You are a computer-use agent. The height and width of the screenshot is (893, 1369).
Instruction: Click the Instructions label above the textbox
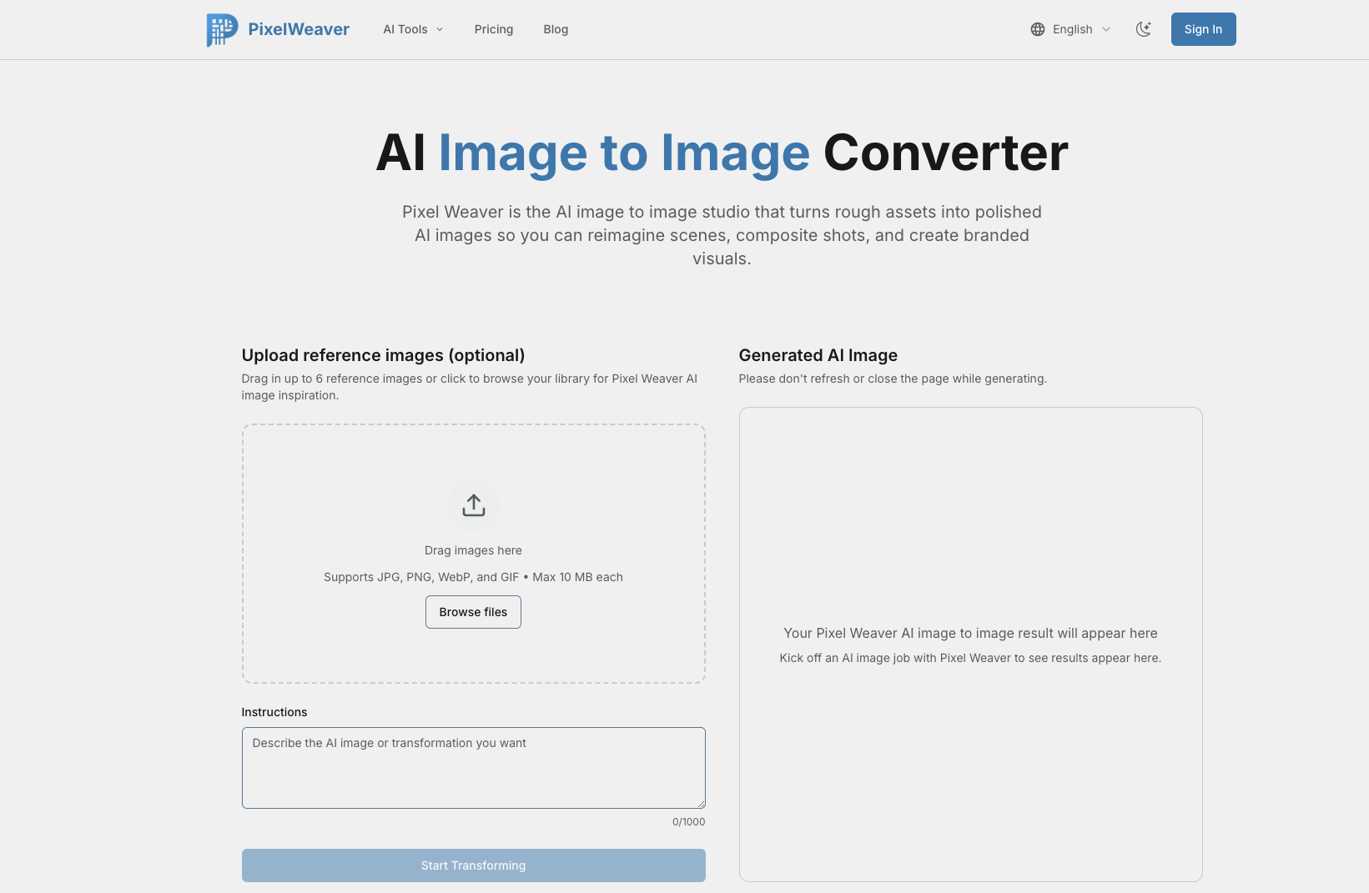(x=274, y=712)
